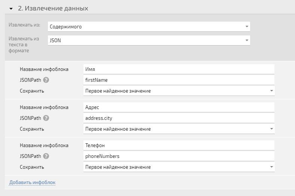The image size is (295, 196).
Task: Click the 'Извлекать из текста в формате' label
Action: point(24,45)
